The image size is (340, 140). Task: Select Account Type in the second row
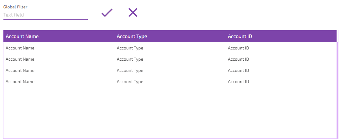[130, 59]
